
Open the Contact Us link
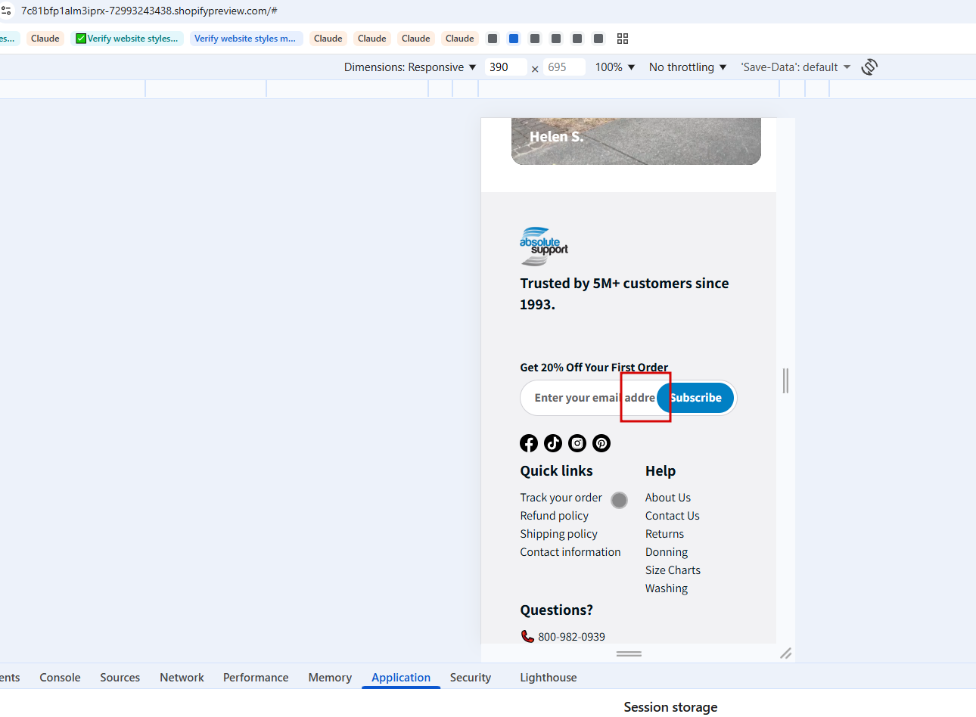[x=673, y=516]
